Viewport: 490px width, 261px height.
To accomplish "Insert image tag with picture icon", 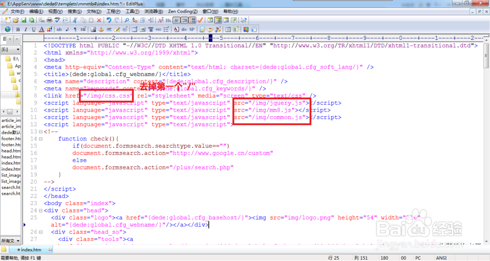I will (x=93, y=29).
